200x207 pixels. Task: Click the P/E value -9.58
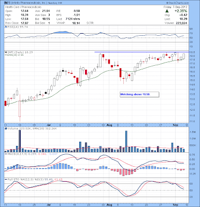76,11
